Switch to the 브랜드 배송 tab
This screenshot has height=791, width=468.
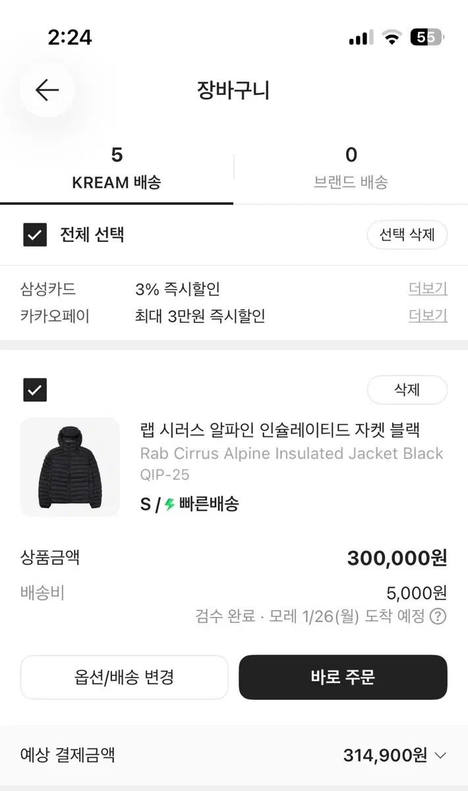(x=351, y=169)
